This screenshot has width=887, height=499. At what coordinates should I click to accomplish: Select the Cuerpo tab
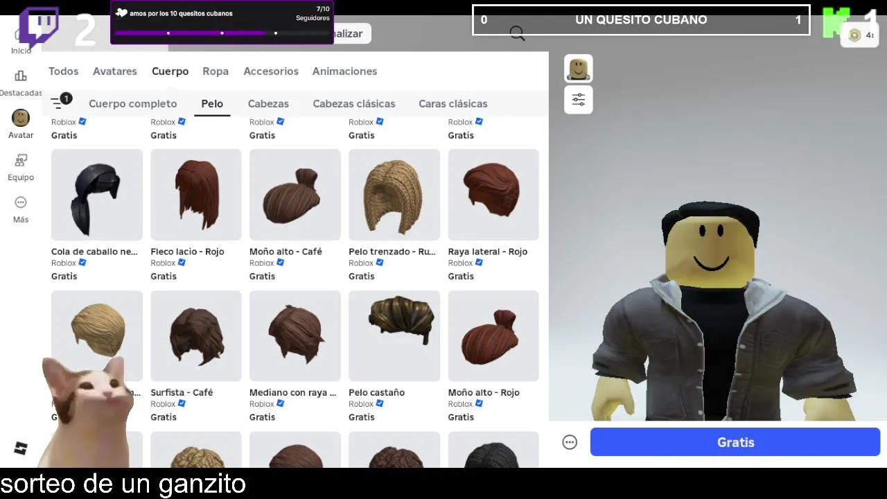tap(170, 71)
